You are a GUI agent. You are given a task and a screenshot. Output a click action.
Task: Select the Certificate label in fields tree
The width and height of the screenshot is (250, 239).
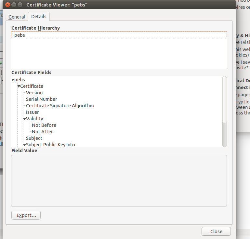coord(32,86)
